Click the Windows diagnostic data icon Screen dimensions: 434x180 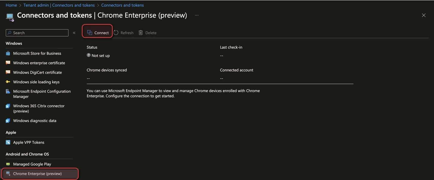8,121
